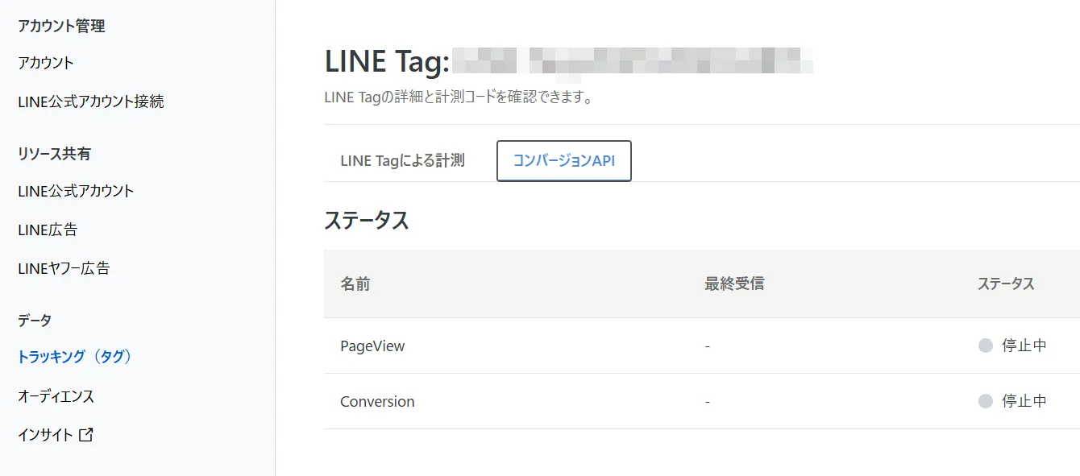
Task: Select the PageView row name
Action: 372,346
